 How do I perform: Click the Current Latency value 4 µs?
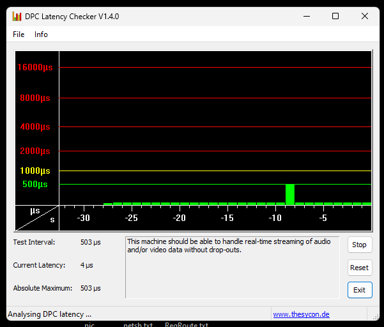click(86, 265)
